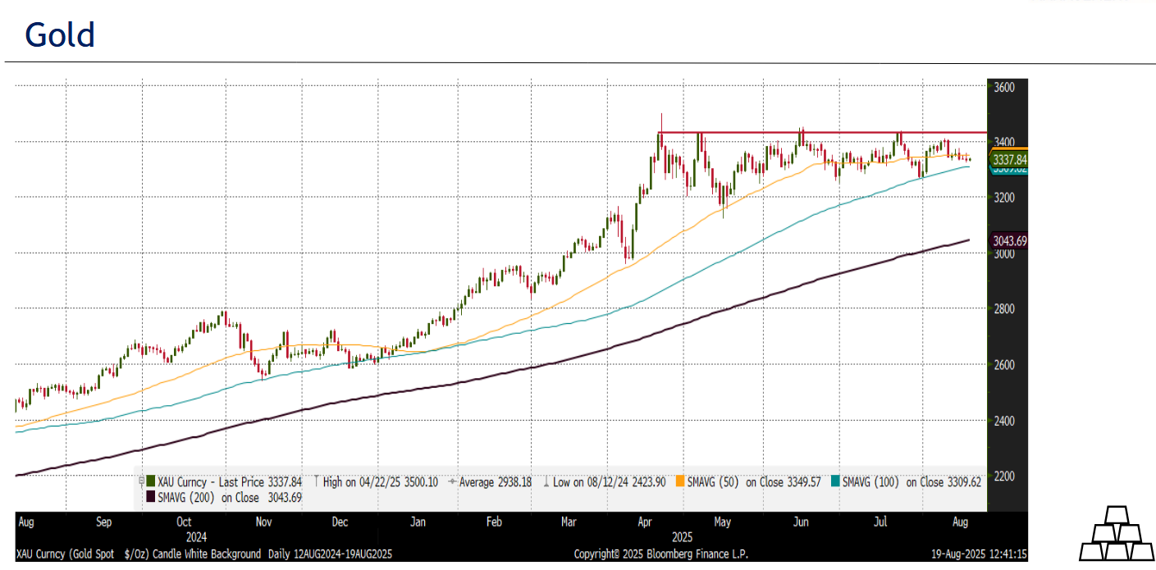Select the Nov month label on time axis

pyautogui.click(x=263, y=521)
